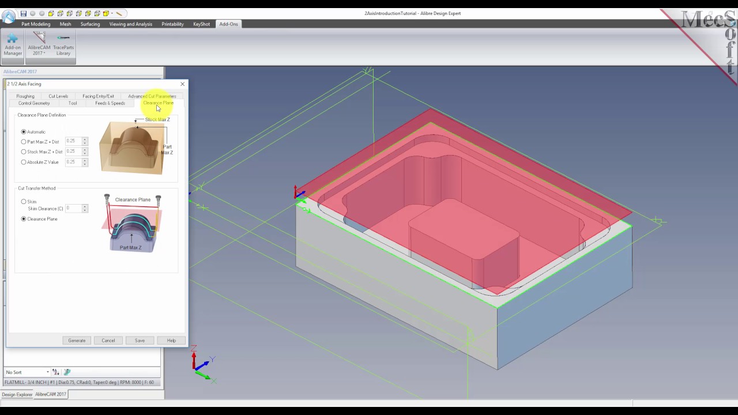The height and width of the screenshot is (415, 738).
Task: Click the 2 1/2 Axis Facing dialog title
Action: (24, 84)
